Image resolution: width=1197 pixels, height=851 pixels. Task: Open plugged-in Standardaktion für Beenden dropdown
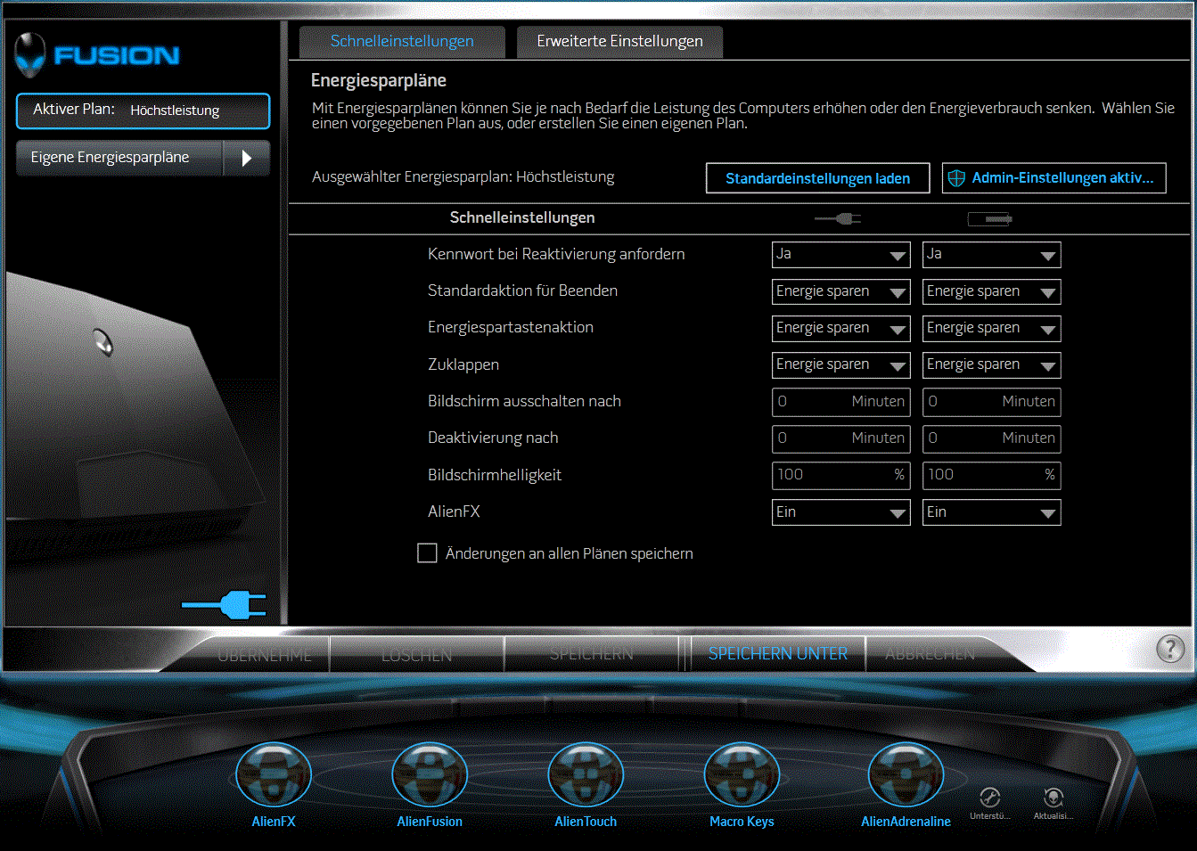tap(841, 291)
